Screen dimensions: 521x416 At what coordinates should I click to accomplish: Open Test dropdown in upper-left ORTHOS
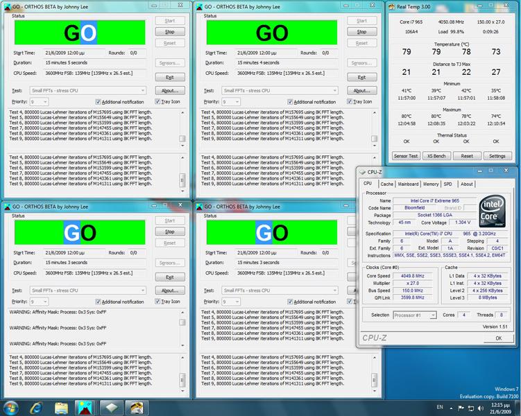click(87, 90)
